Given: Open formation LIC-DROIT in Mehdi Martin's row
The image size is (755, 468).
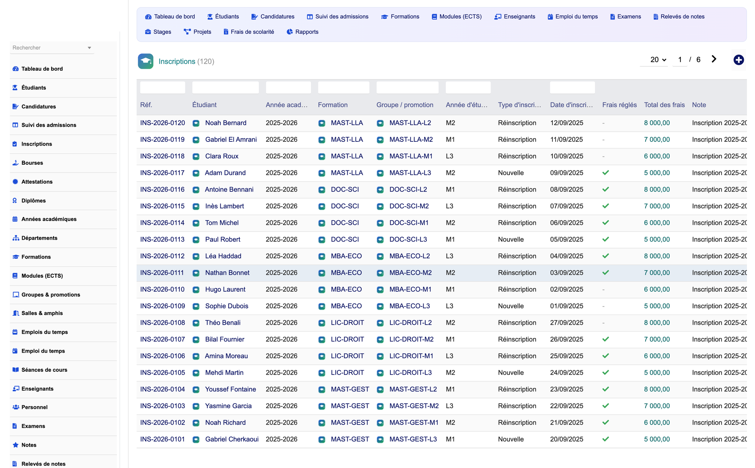Looking at the screenshot, I should 347,373.
